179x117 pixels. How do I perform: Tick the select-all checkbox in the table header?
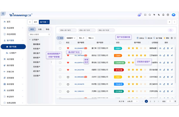pyautogui.click(x=60, y=43)
